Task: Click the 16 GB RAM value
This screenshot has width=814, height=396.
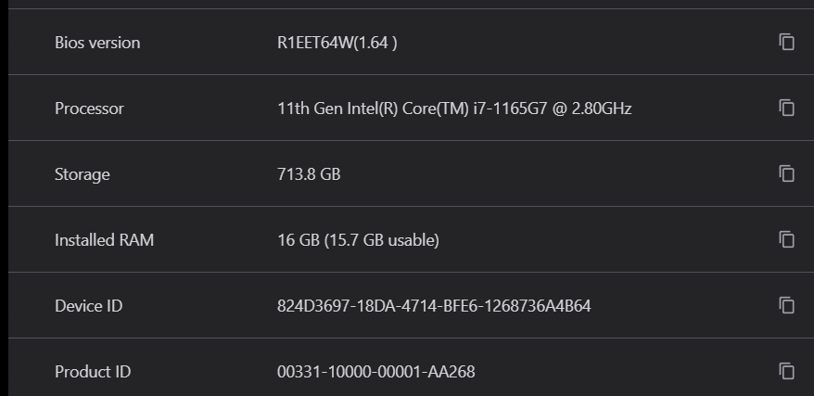Action: pyautogui.click(x=298, y=240)
